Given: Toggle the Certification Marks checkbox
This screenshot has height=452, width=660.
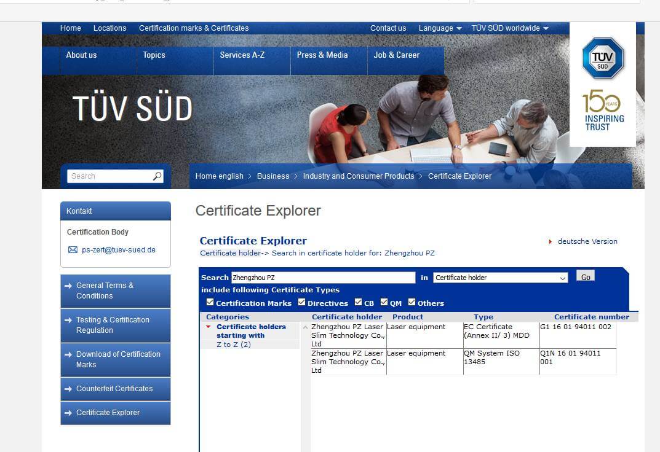Looking at the screenshot, I should (210, 302).
